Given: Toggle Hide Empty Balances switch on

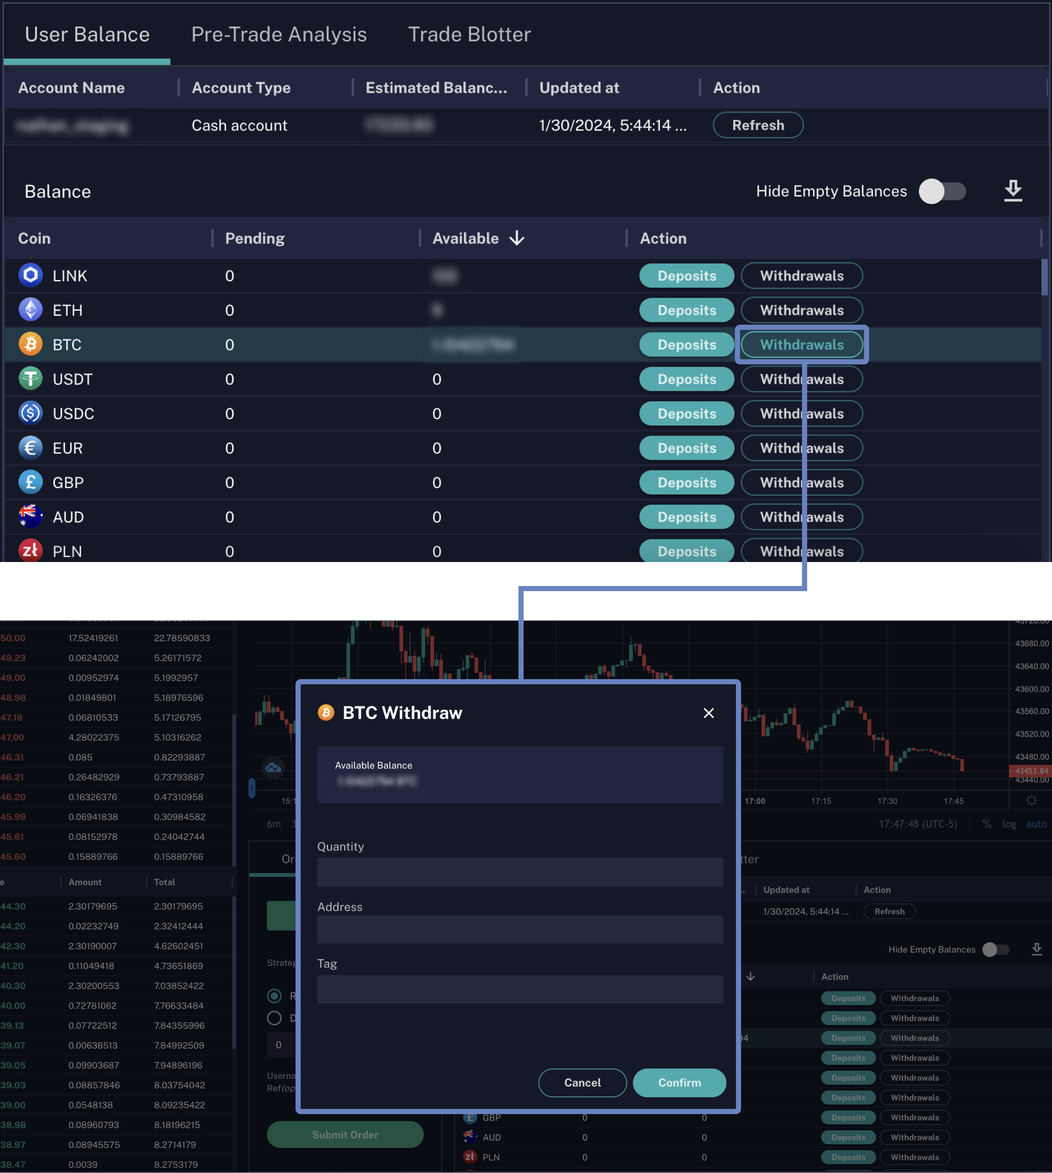Looking at the screenshot, I should 942,191.
